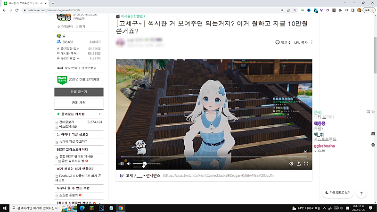Toggle 다크 모드로 보기 dark mode
The image size is (377, 212).
pos(338,193)
